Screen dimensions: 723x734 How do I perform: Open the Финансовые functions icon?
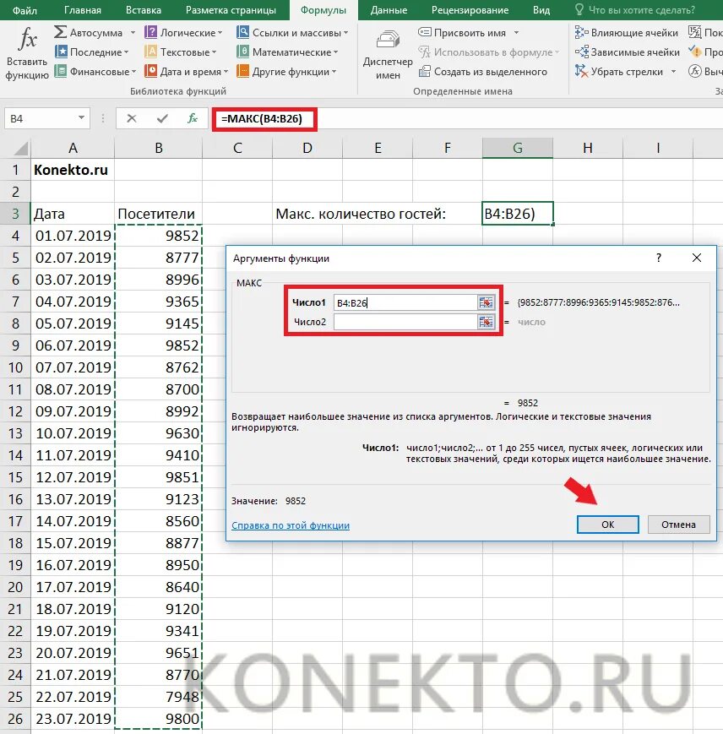pyautogui.click(x=60, y=71)
